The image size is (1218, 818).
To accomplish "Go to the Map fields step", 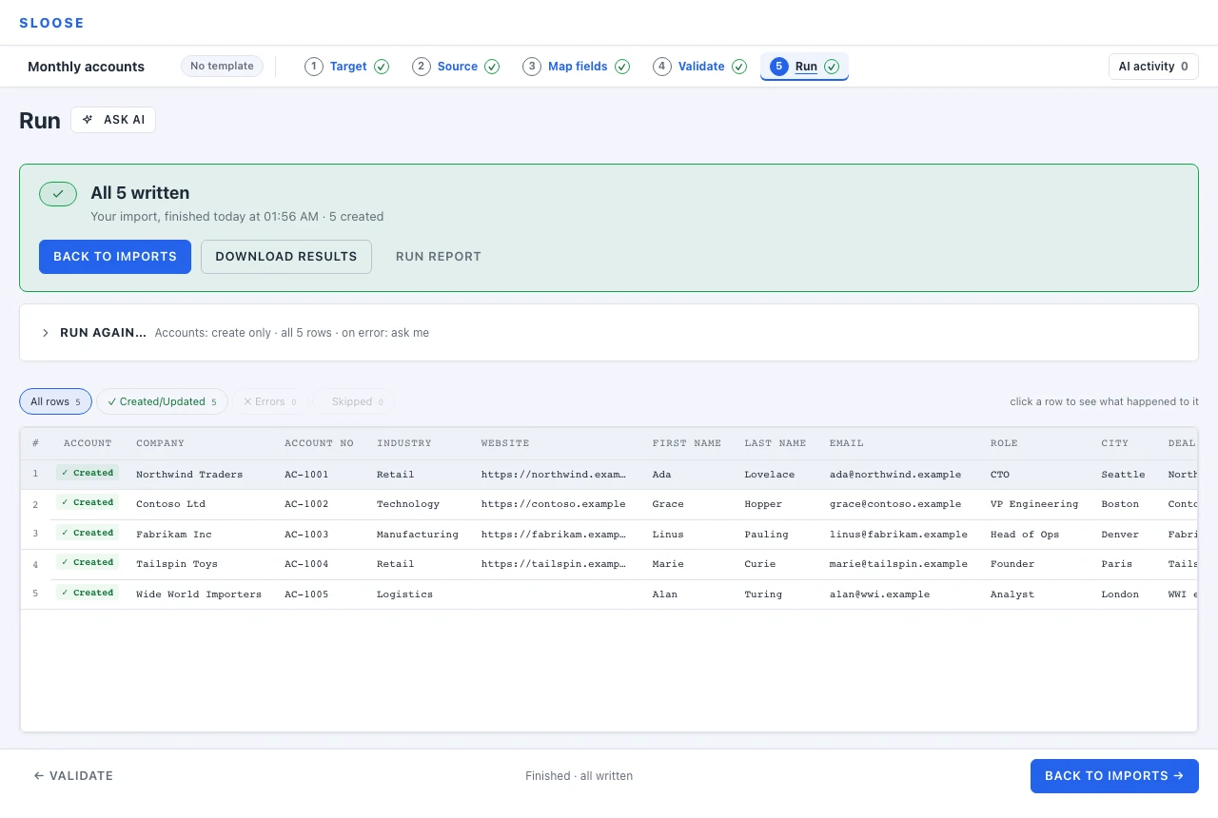I will pos(577,67).
